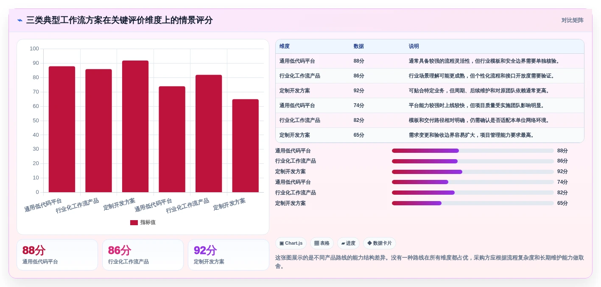Click the 数据 table column header

pos(359,47)
